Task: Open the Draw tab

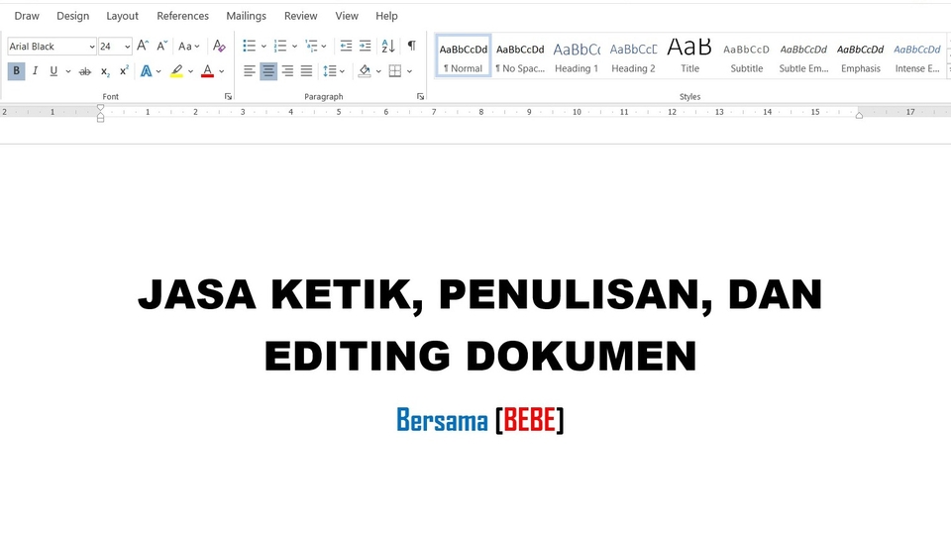Action: pyautogui.click(x=27, y=16)
